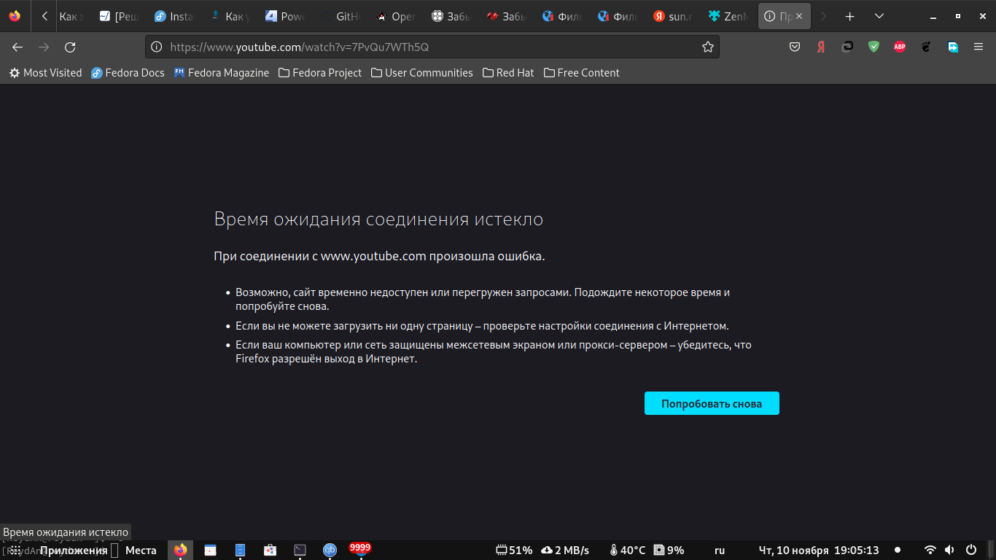Viewport: 996px width, 560px height.
Task: Open the qBittorrent taskbar icon
Action: (330, 550)
